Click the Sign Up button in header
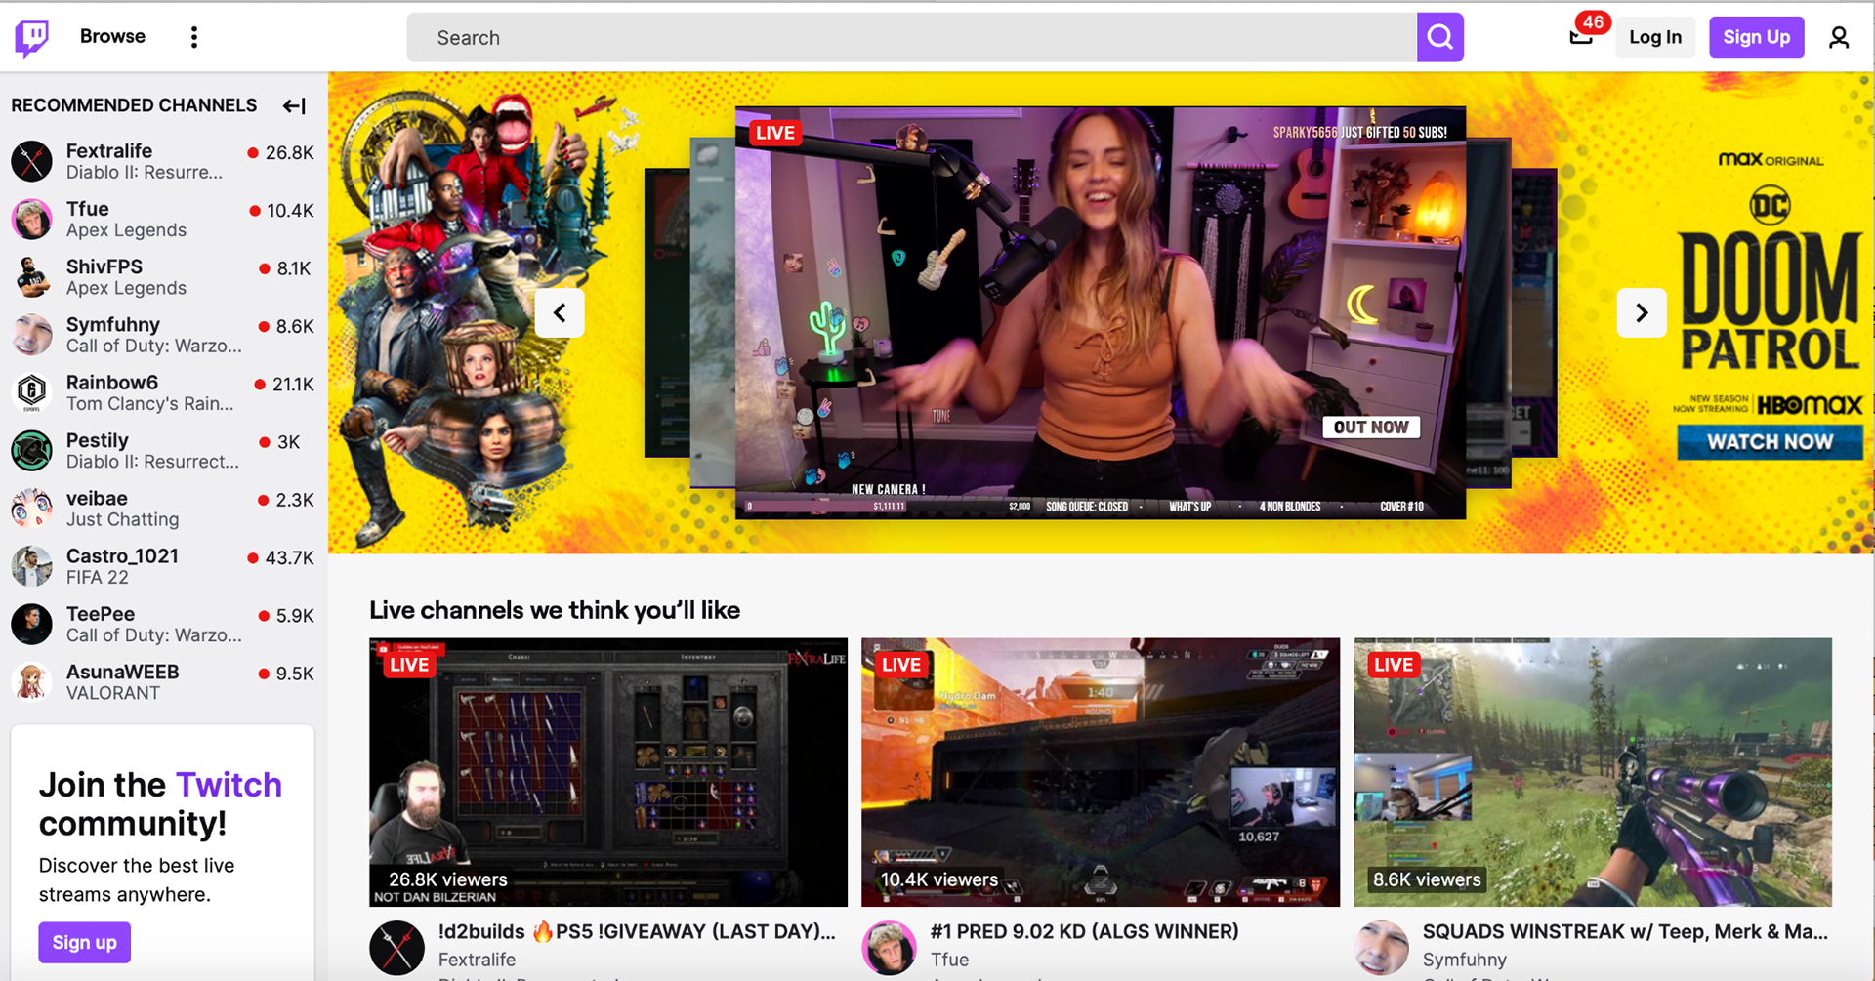 [x=1756, y=37]
